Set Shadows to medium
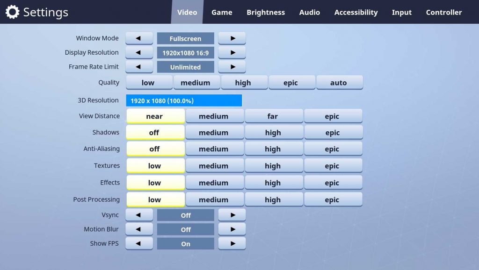 215,132
